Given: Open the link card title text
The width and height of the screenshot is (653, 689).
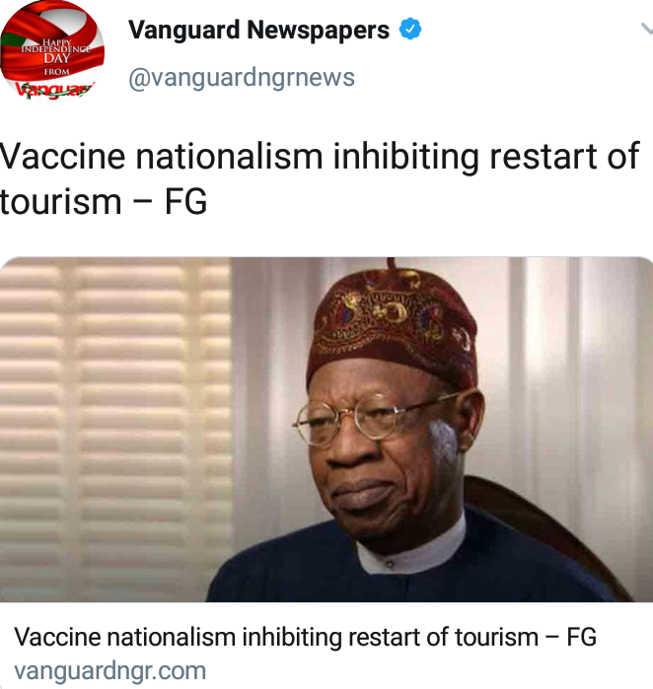Looking at the screenshot, I should [305, 637].
